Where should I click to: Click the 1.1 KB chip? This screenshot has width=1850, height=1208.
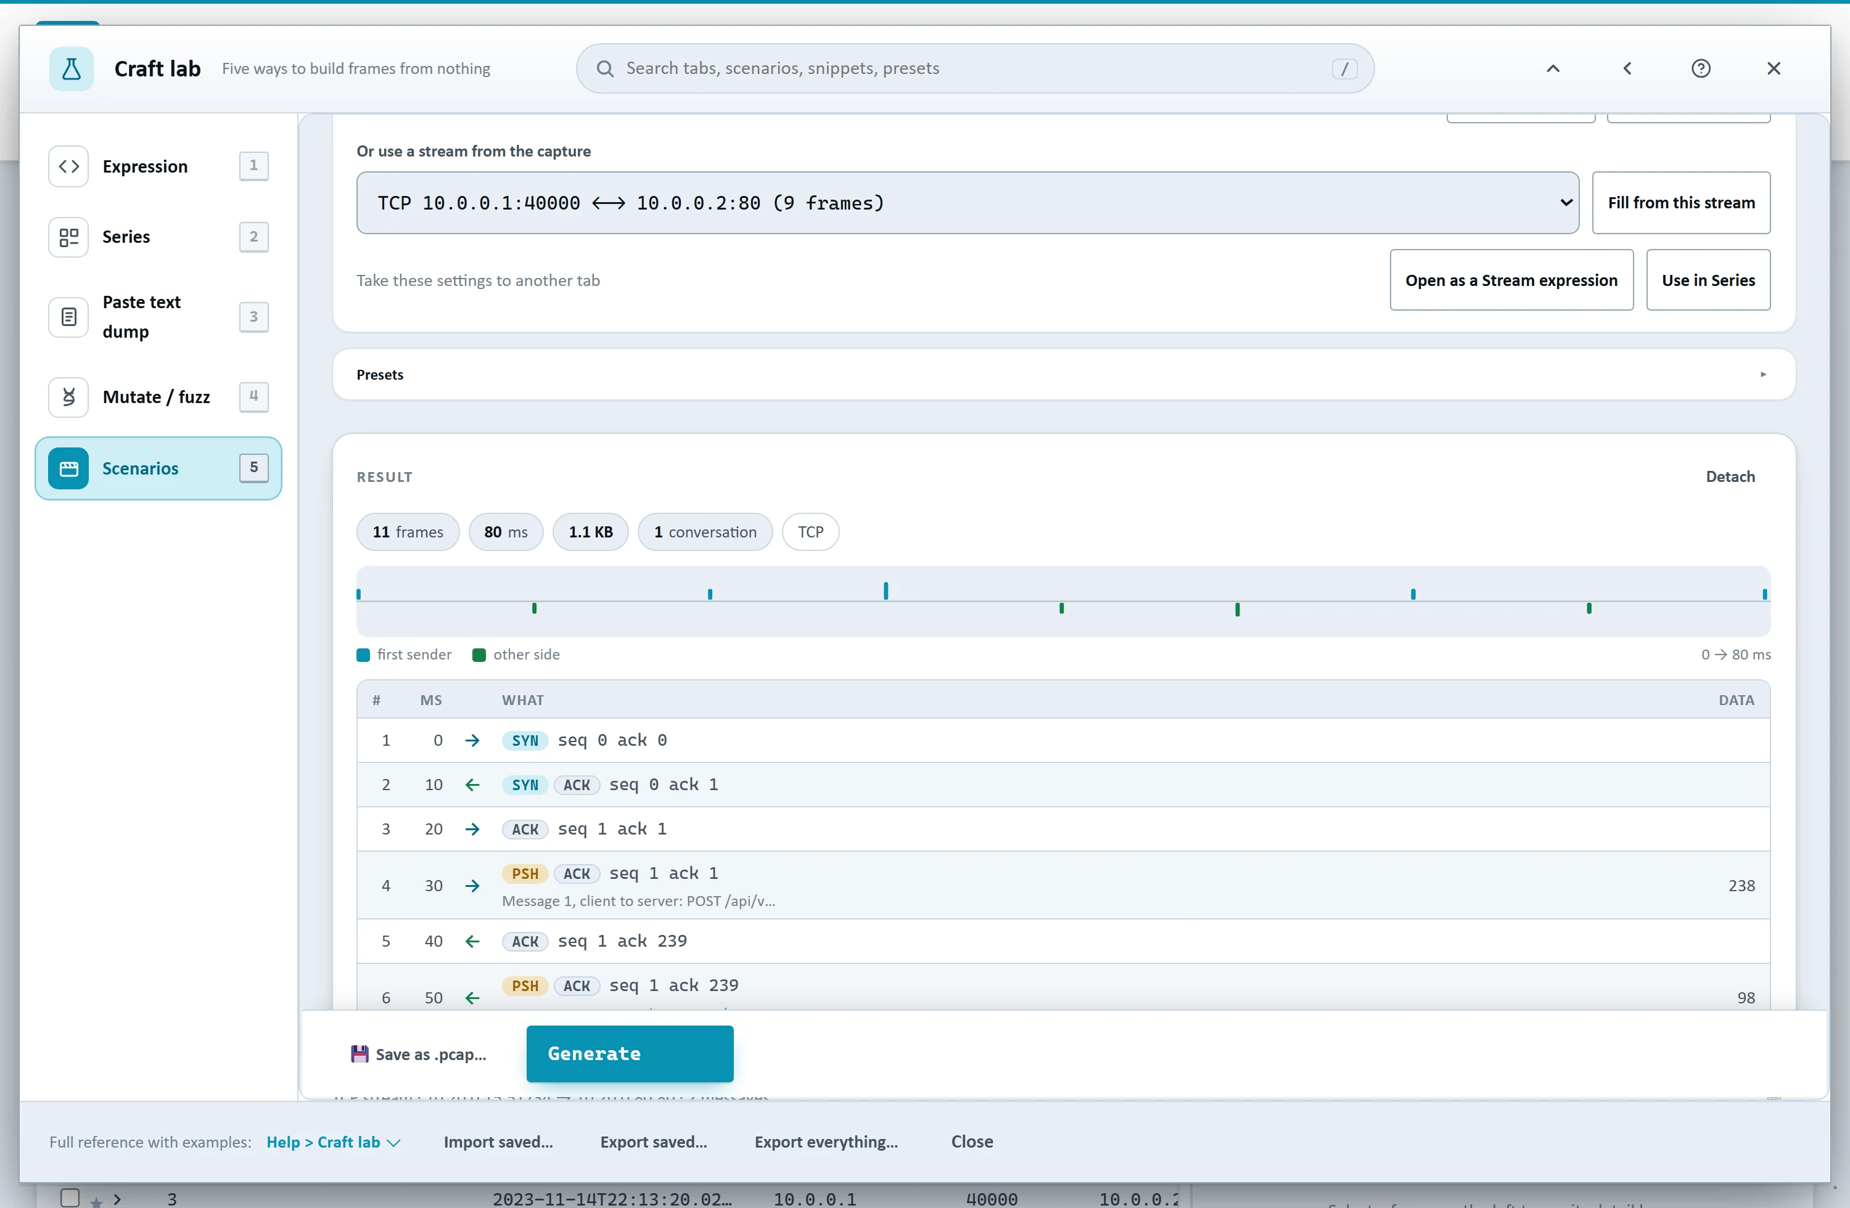(590, 531)
